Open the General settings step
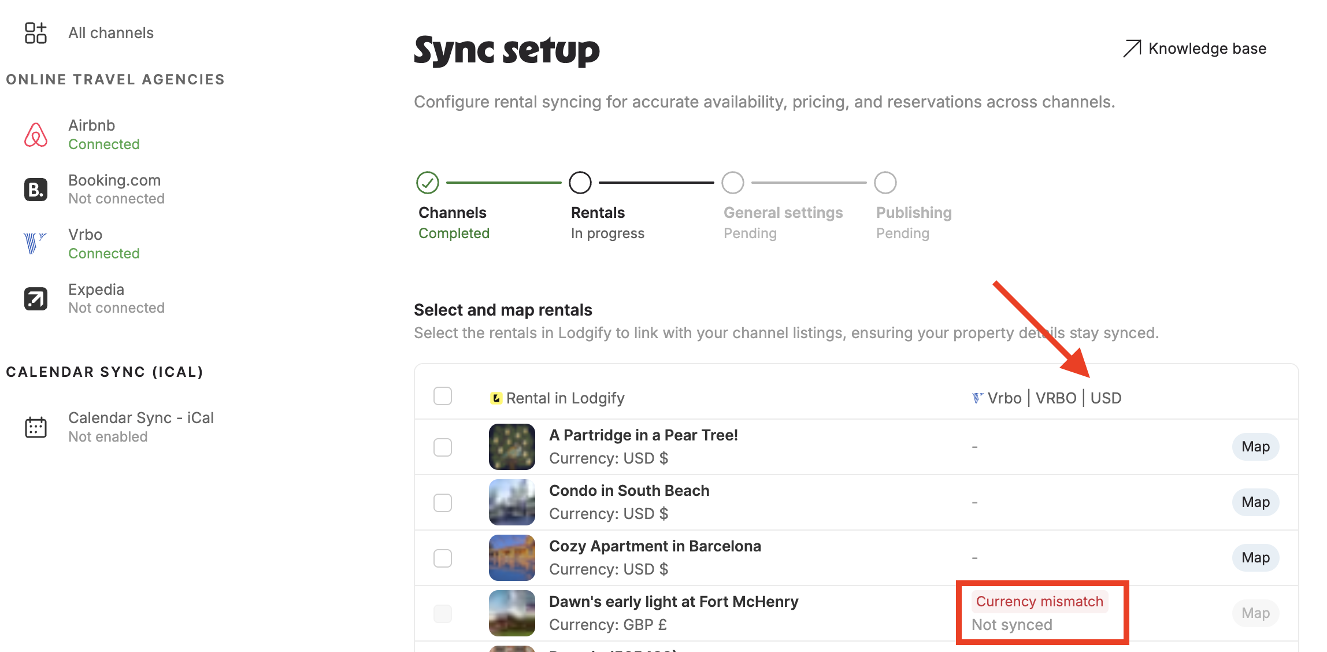The width and height of the screenshot is (1327, 652). tap(733, 183)
